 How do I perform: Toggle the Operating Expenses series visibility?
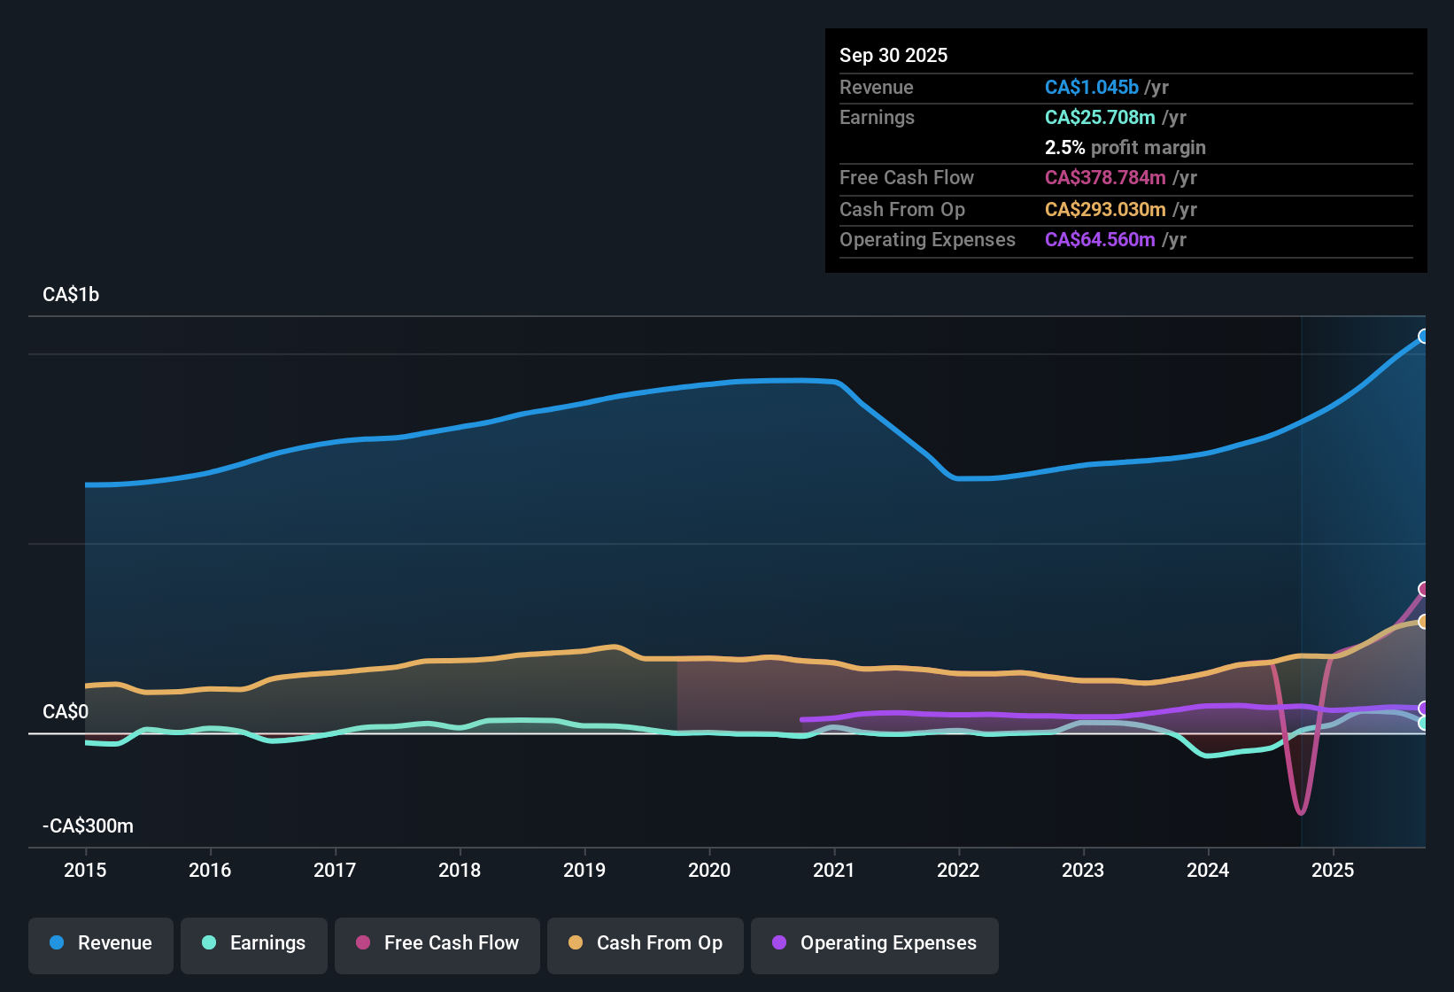click(874, 944)
